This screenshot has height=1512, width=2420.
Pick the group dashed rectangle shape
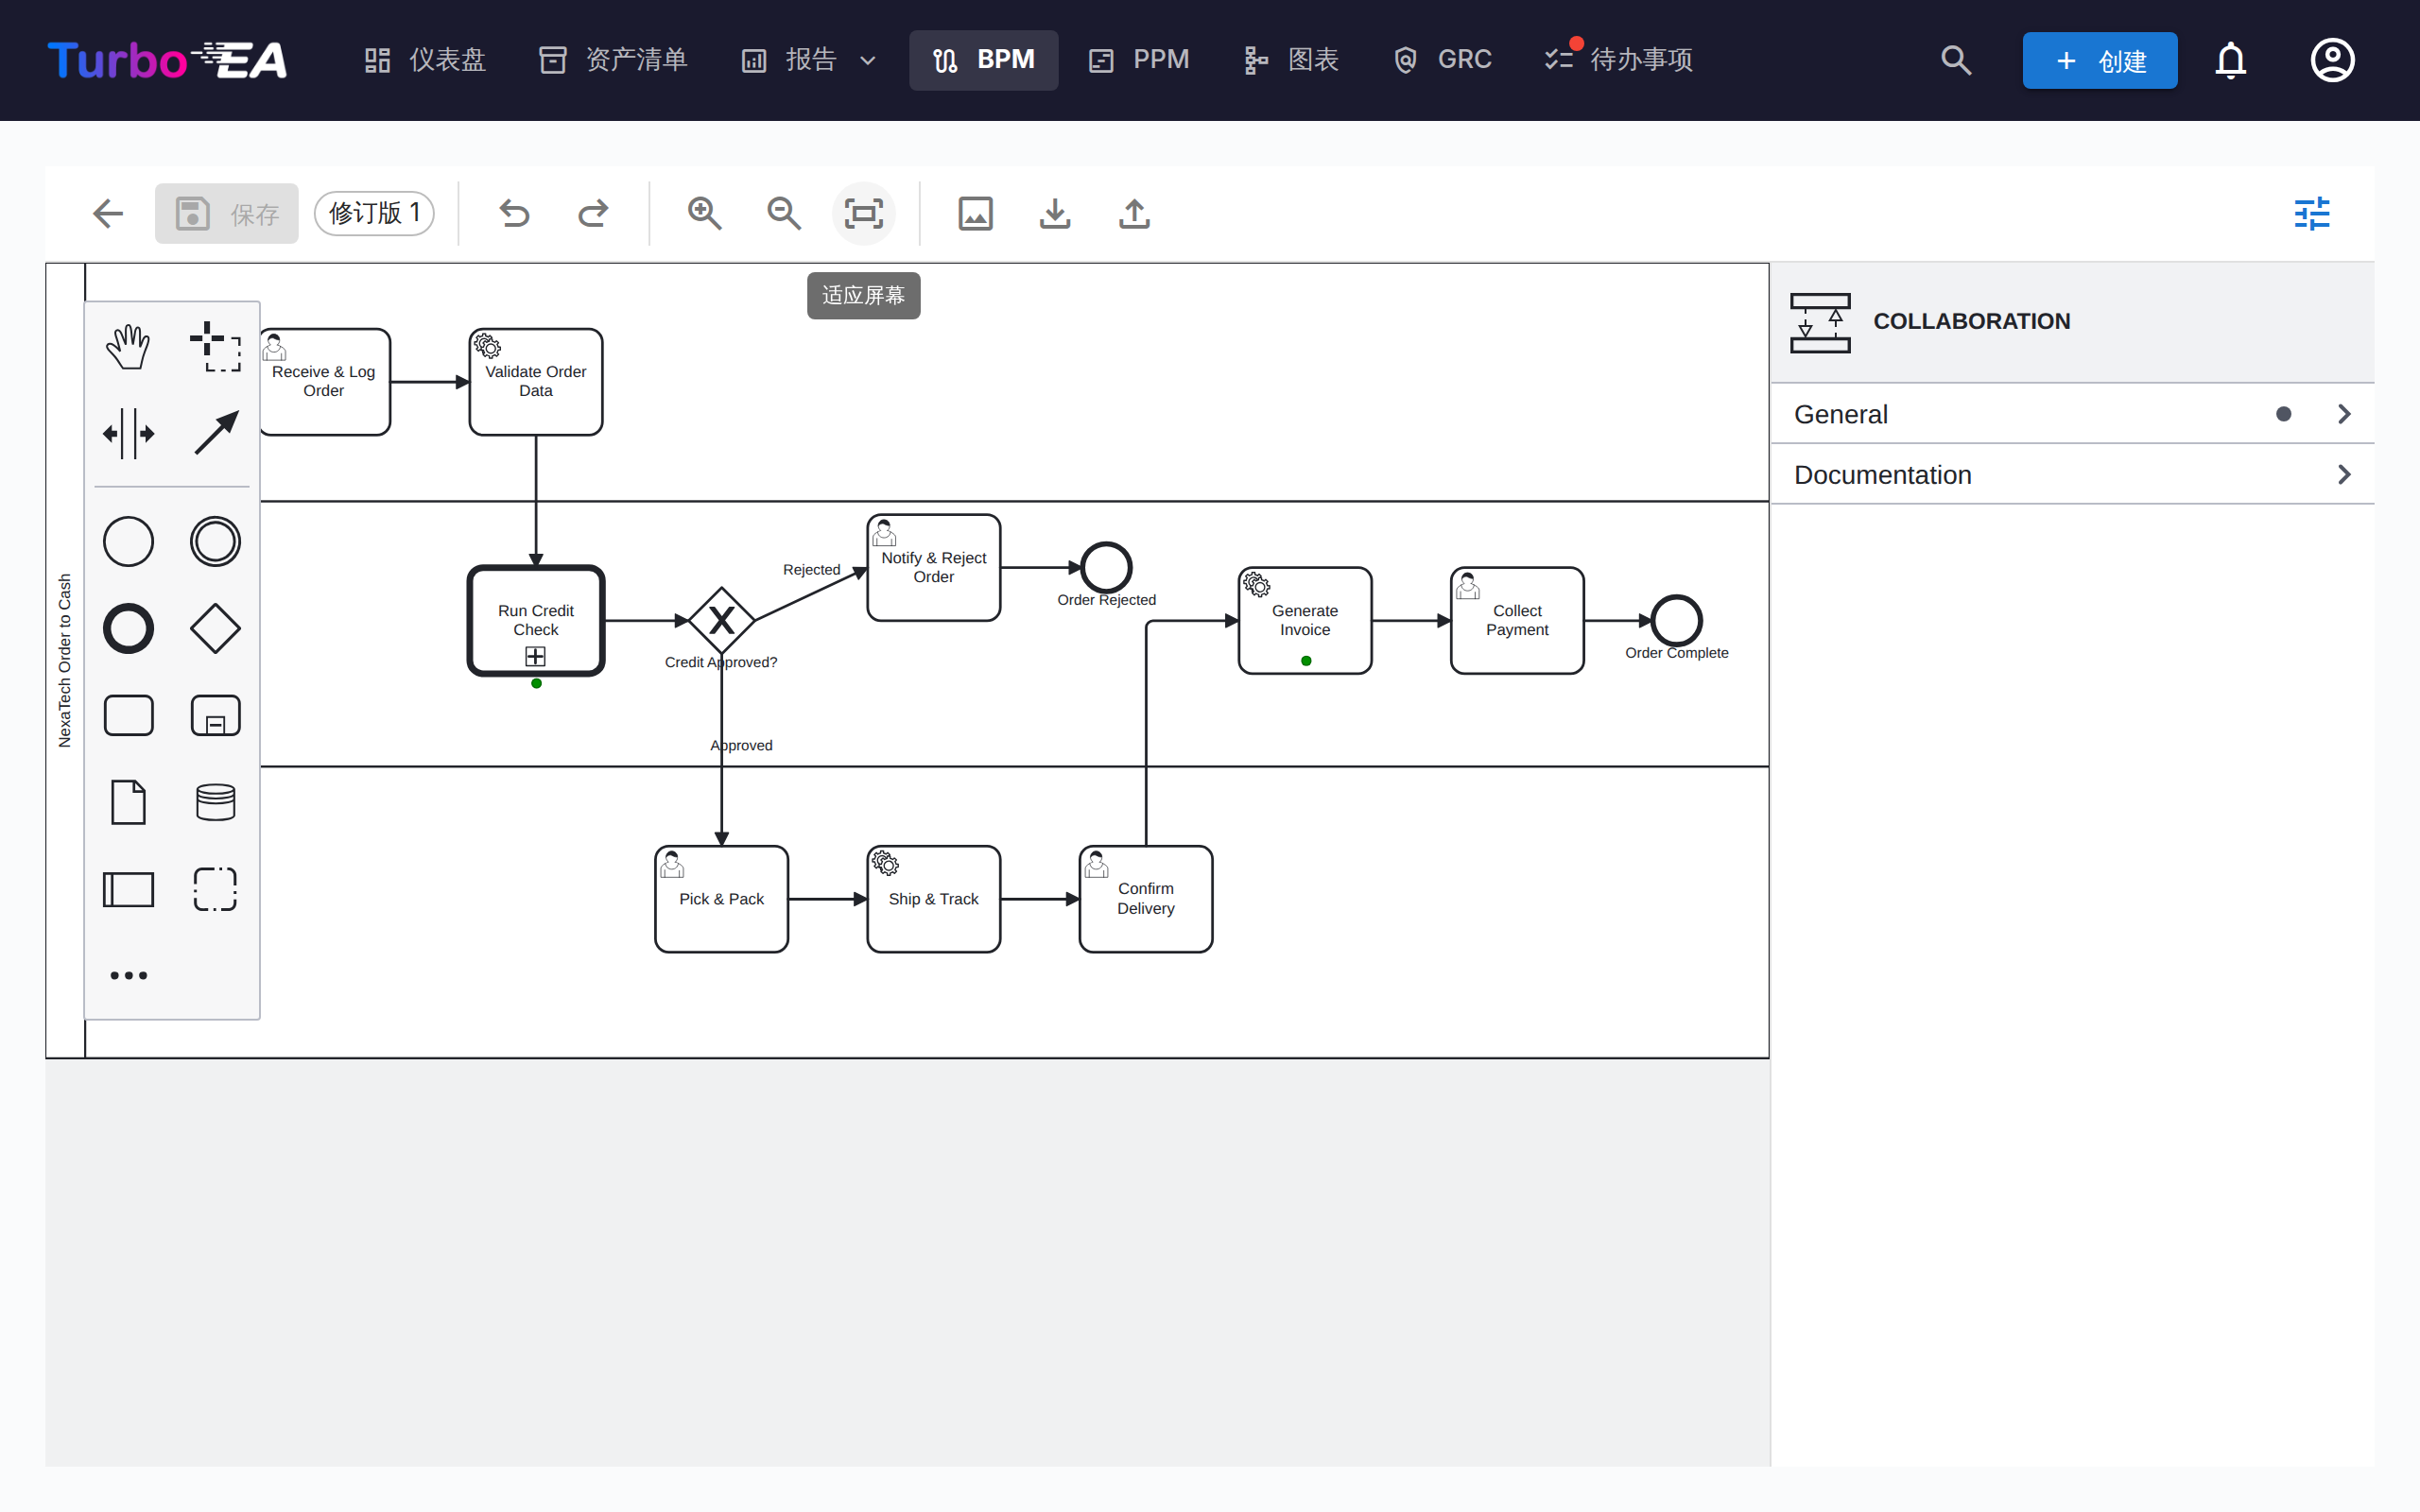click(215, 889)
